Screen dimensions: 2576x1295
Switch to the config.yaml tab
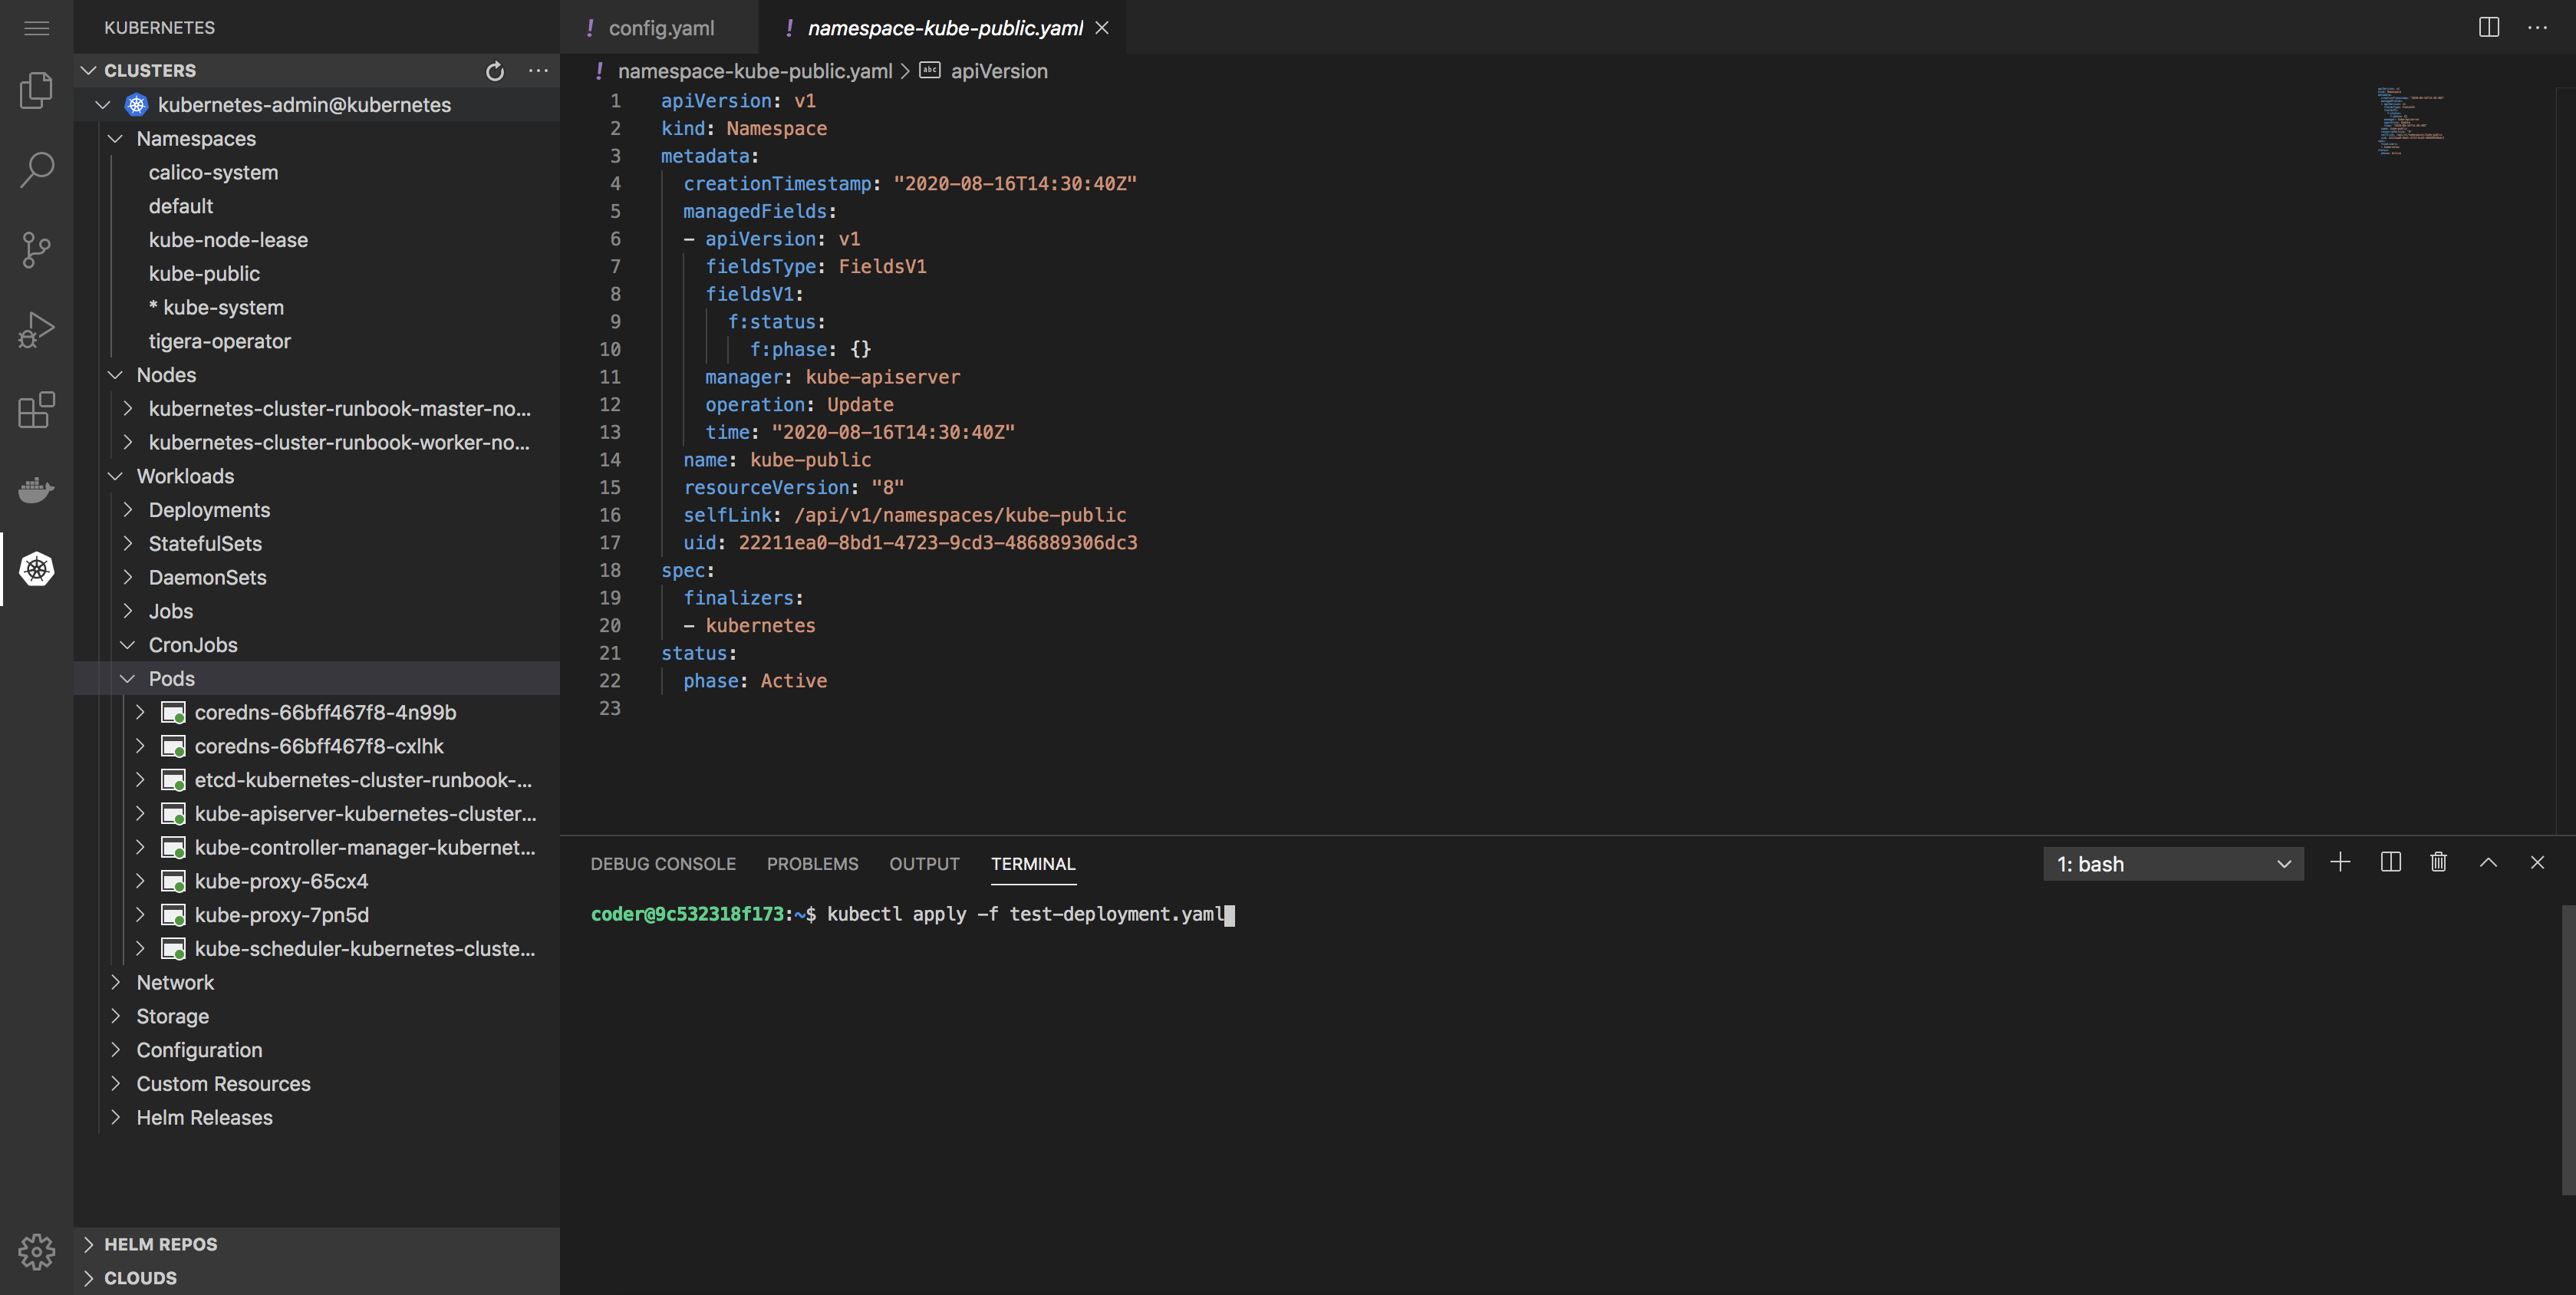point(660,28)
